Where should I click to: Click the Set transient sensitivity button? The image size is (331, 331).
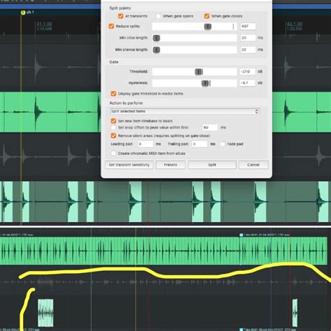(x=129, y=165)
